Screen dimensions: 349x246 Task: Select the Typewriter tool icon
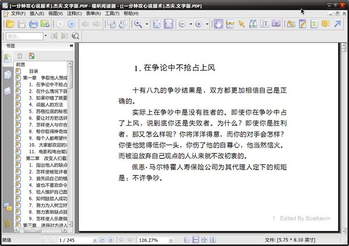pos(265,24)
